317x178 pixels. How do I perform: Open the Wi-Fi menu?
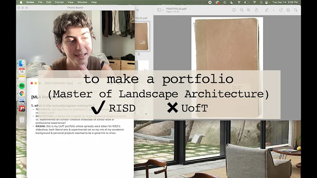click(x=254, y=2)
